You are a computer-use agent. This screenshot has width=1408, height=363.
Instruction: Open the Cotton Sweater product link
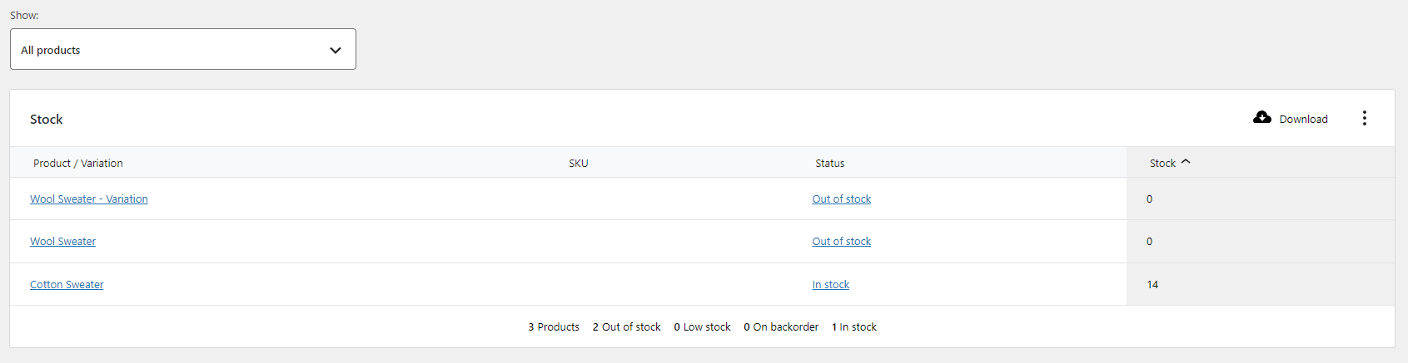pyautogui.click(x=67, y=285)
